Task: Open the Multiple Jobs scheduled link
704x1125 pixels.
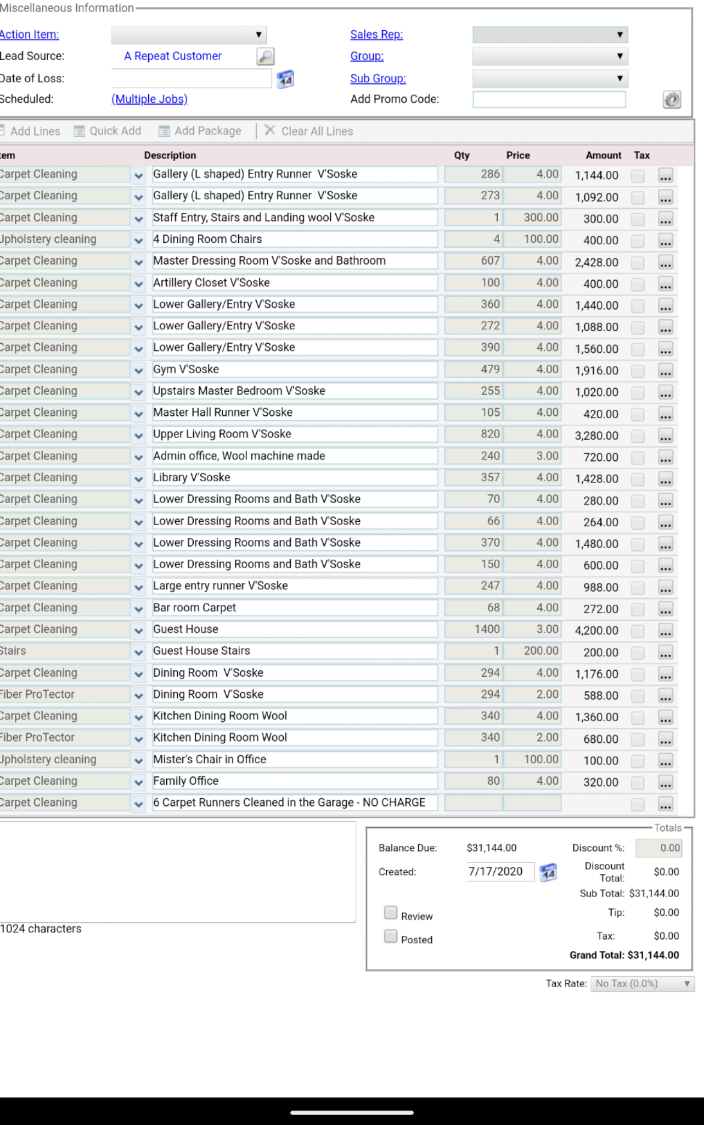Action: [x=149, y=99]
